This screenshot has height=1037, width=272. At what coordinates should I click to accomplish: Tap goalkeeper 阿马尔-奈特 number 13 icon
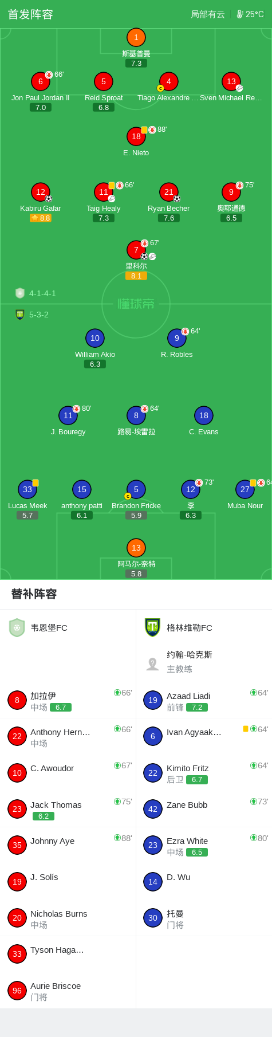(x=136, y=548)
